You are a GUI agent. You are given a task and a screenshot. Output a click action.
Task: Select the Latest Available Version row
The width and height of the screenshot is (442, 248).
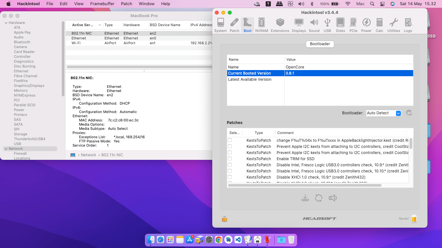coord(320,79)
